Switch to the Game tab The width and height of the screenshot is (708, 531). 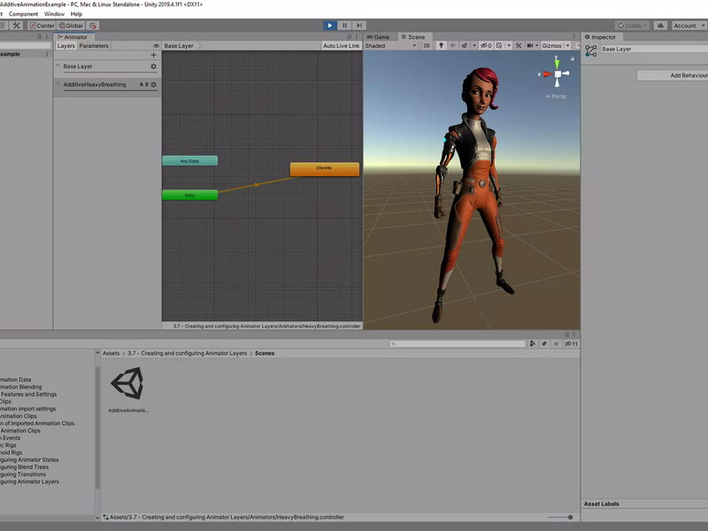[x=379, y=37]
